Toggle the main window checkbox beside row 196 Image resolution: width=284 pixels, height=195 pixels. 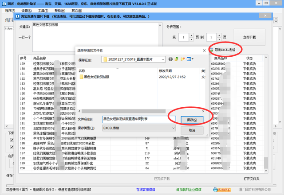click(x=12, y=147)
